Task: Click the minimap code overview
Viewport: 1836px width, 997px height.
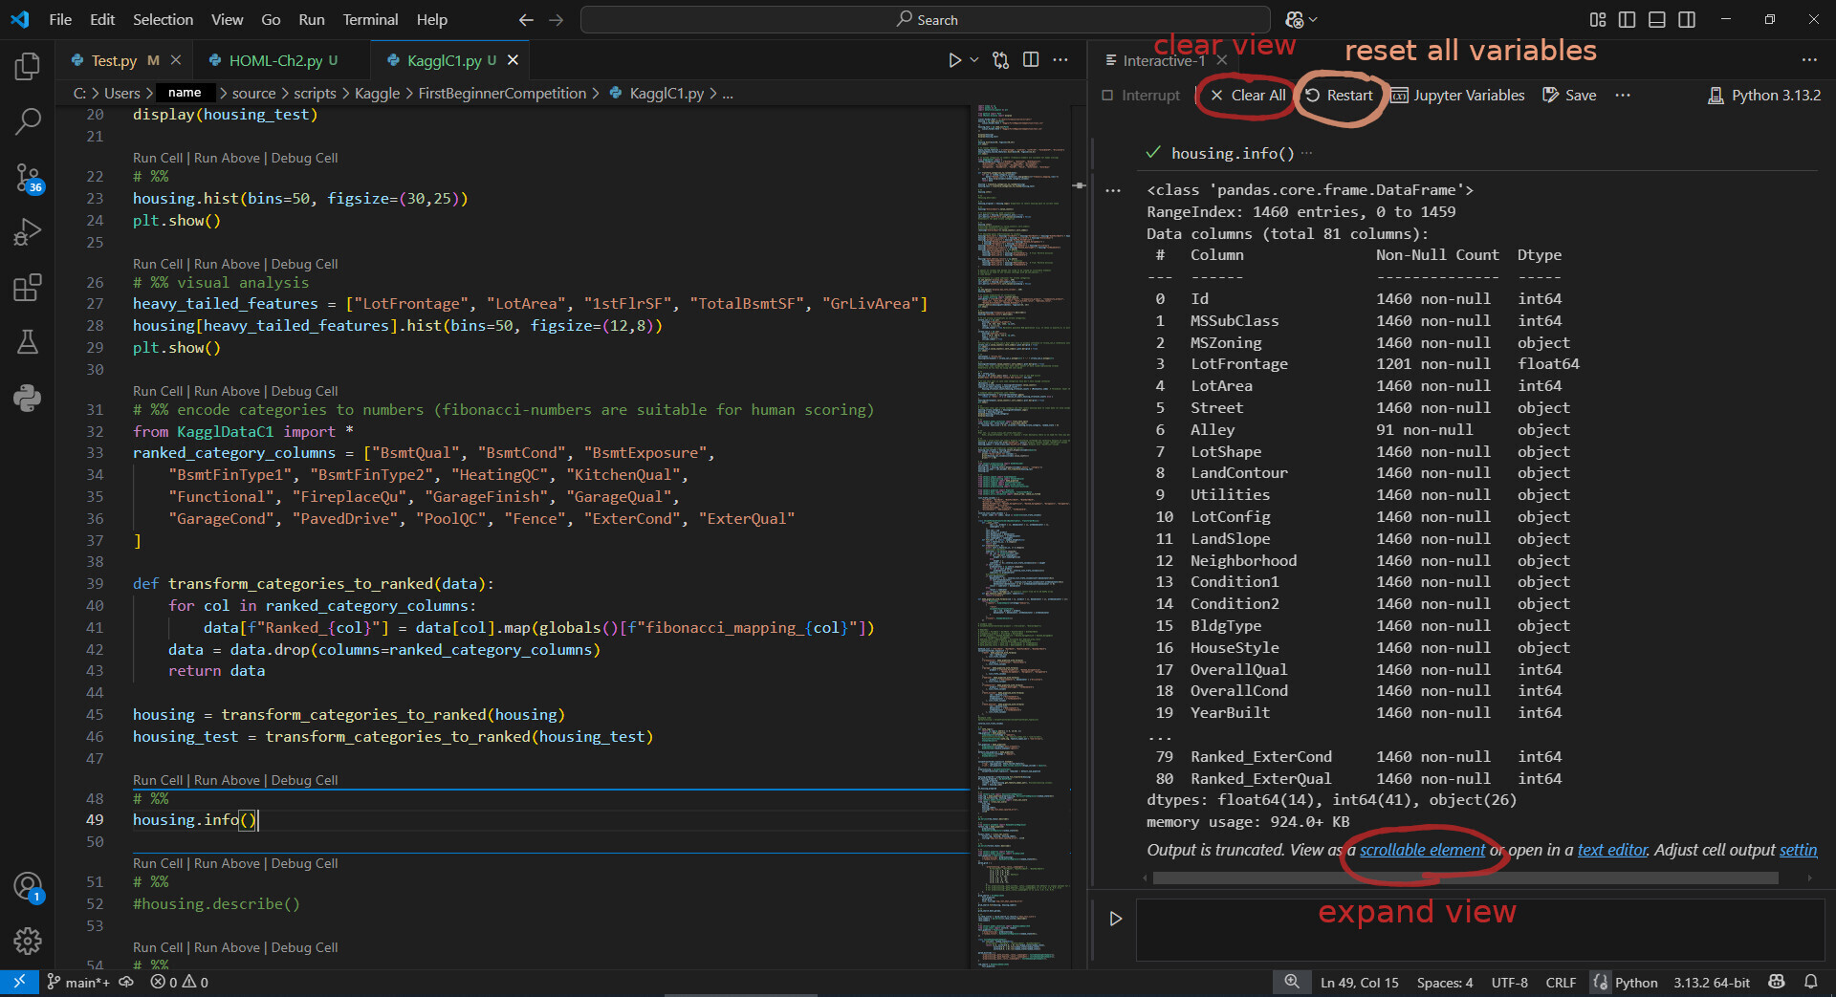Action: click(x=1023, y=535)
